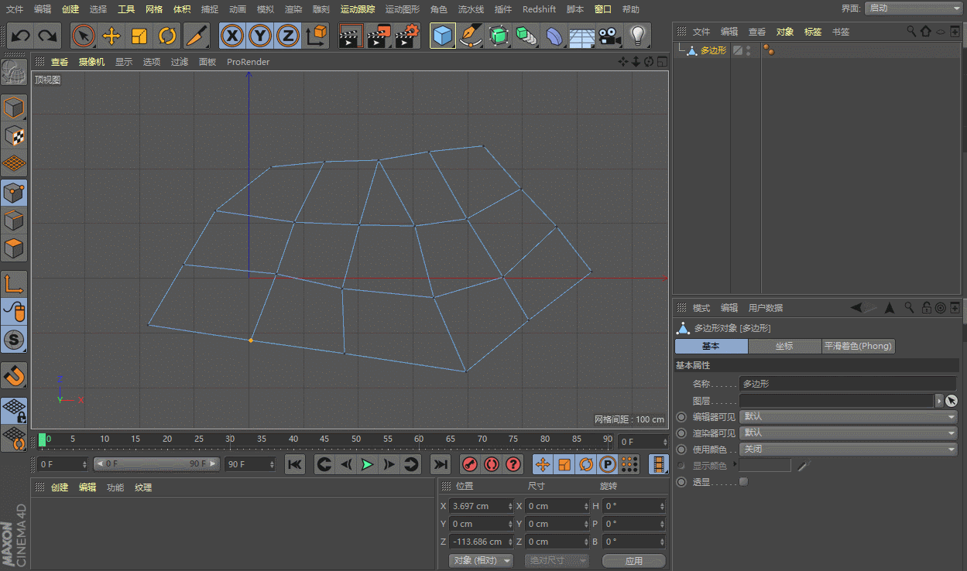Add a Light object with bulb icon
Image resolution: width=967 pixels, height=571 pixels.
(637, 36)
